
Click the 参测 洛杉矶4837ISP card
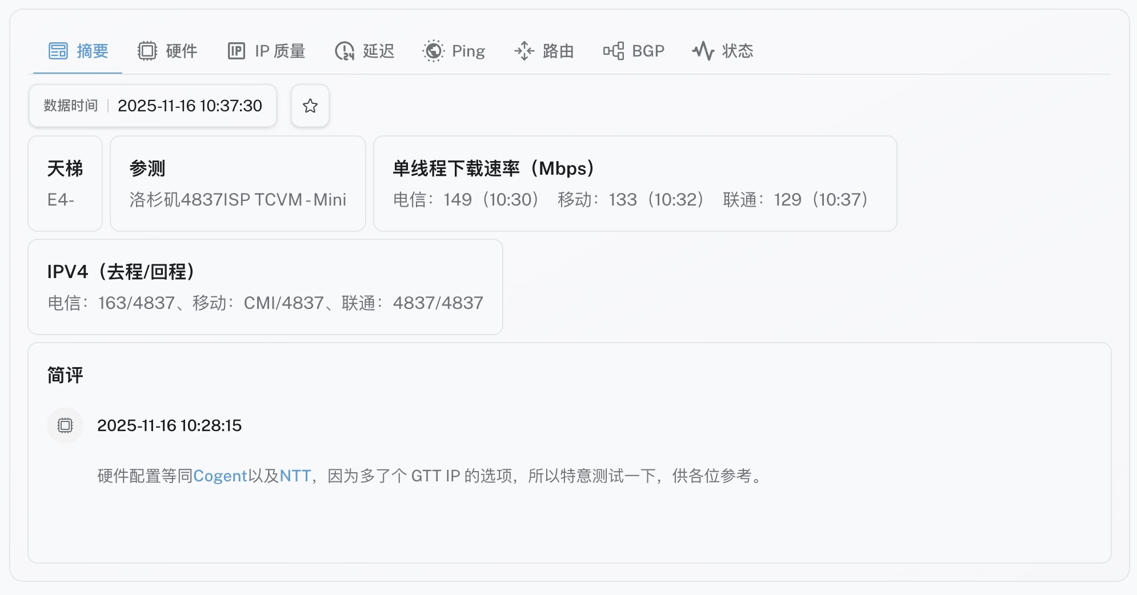238,183
